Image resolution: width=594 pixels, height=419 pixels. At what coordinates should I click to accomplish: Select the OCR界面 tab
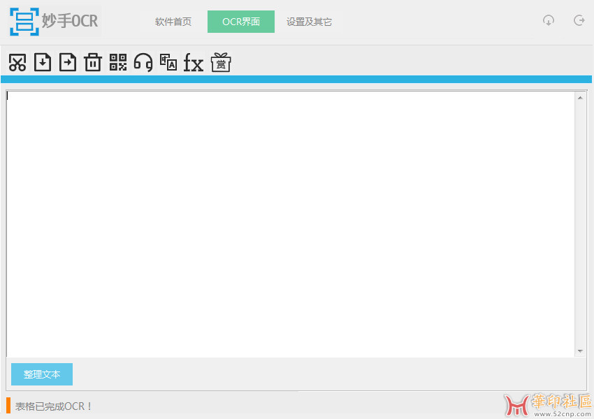click(x=241, y=22)
